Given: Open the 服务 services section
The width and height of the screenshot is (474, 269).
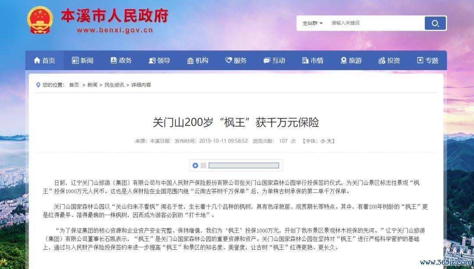Looking at the screenshot, I should pos(236,60).
